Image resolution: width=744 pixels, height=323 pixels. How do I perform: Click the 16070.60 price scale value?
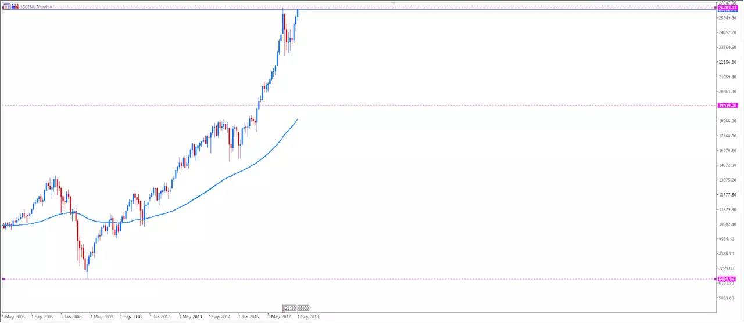[728, 151]
